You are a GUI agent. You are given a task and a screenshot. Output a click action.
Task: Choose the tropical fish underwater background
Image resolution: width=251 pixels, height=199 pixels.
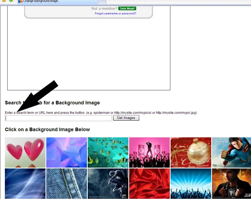[108, 152]
